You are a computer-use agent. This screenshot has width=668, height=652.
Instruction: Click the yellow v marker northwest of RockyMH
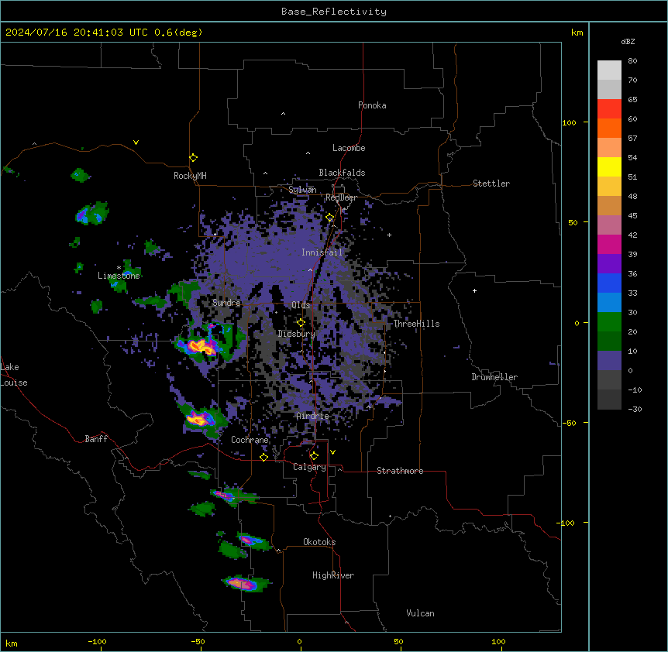pyautogui.click(x=136, y=142)
